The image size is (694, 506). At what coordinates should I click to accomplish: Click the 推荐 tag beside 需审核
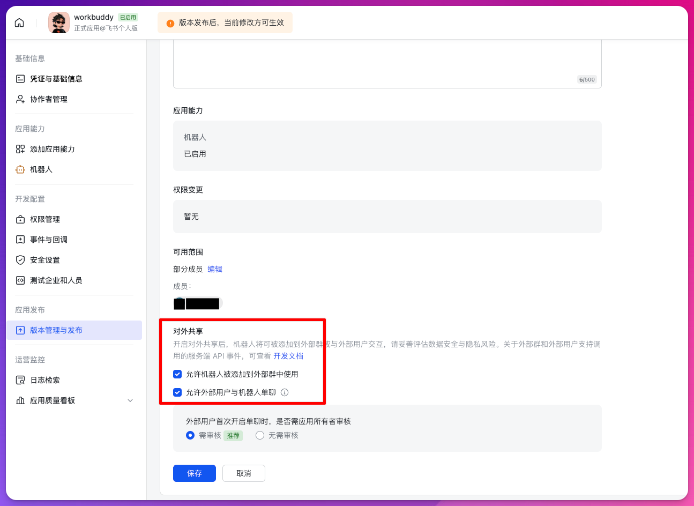click(x=233, y=436)
